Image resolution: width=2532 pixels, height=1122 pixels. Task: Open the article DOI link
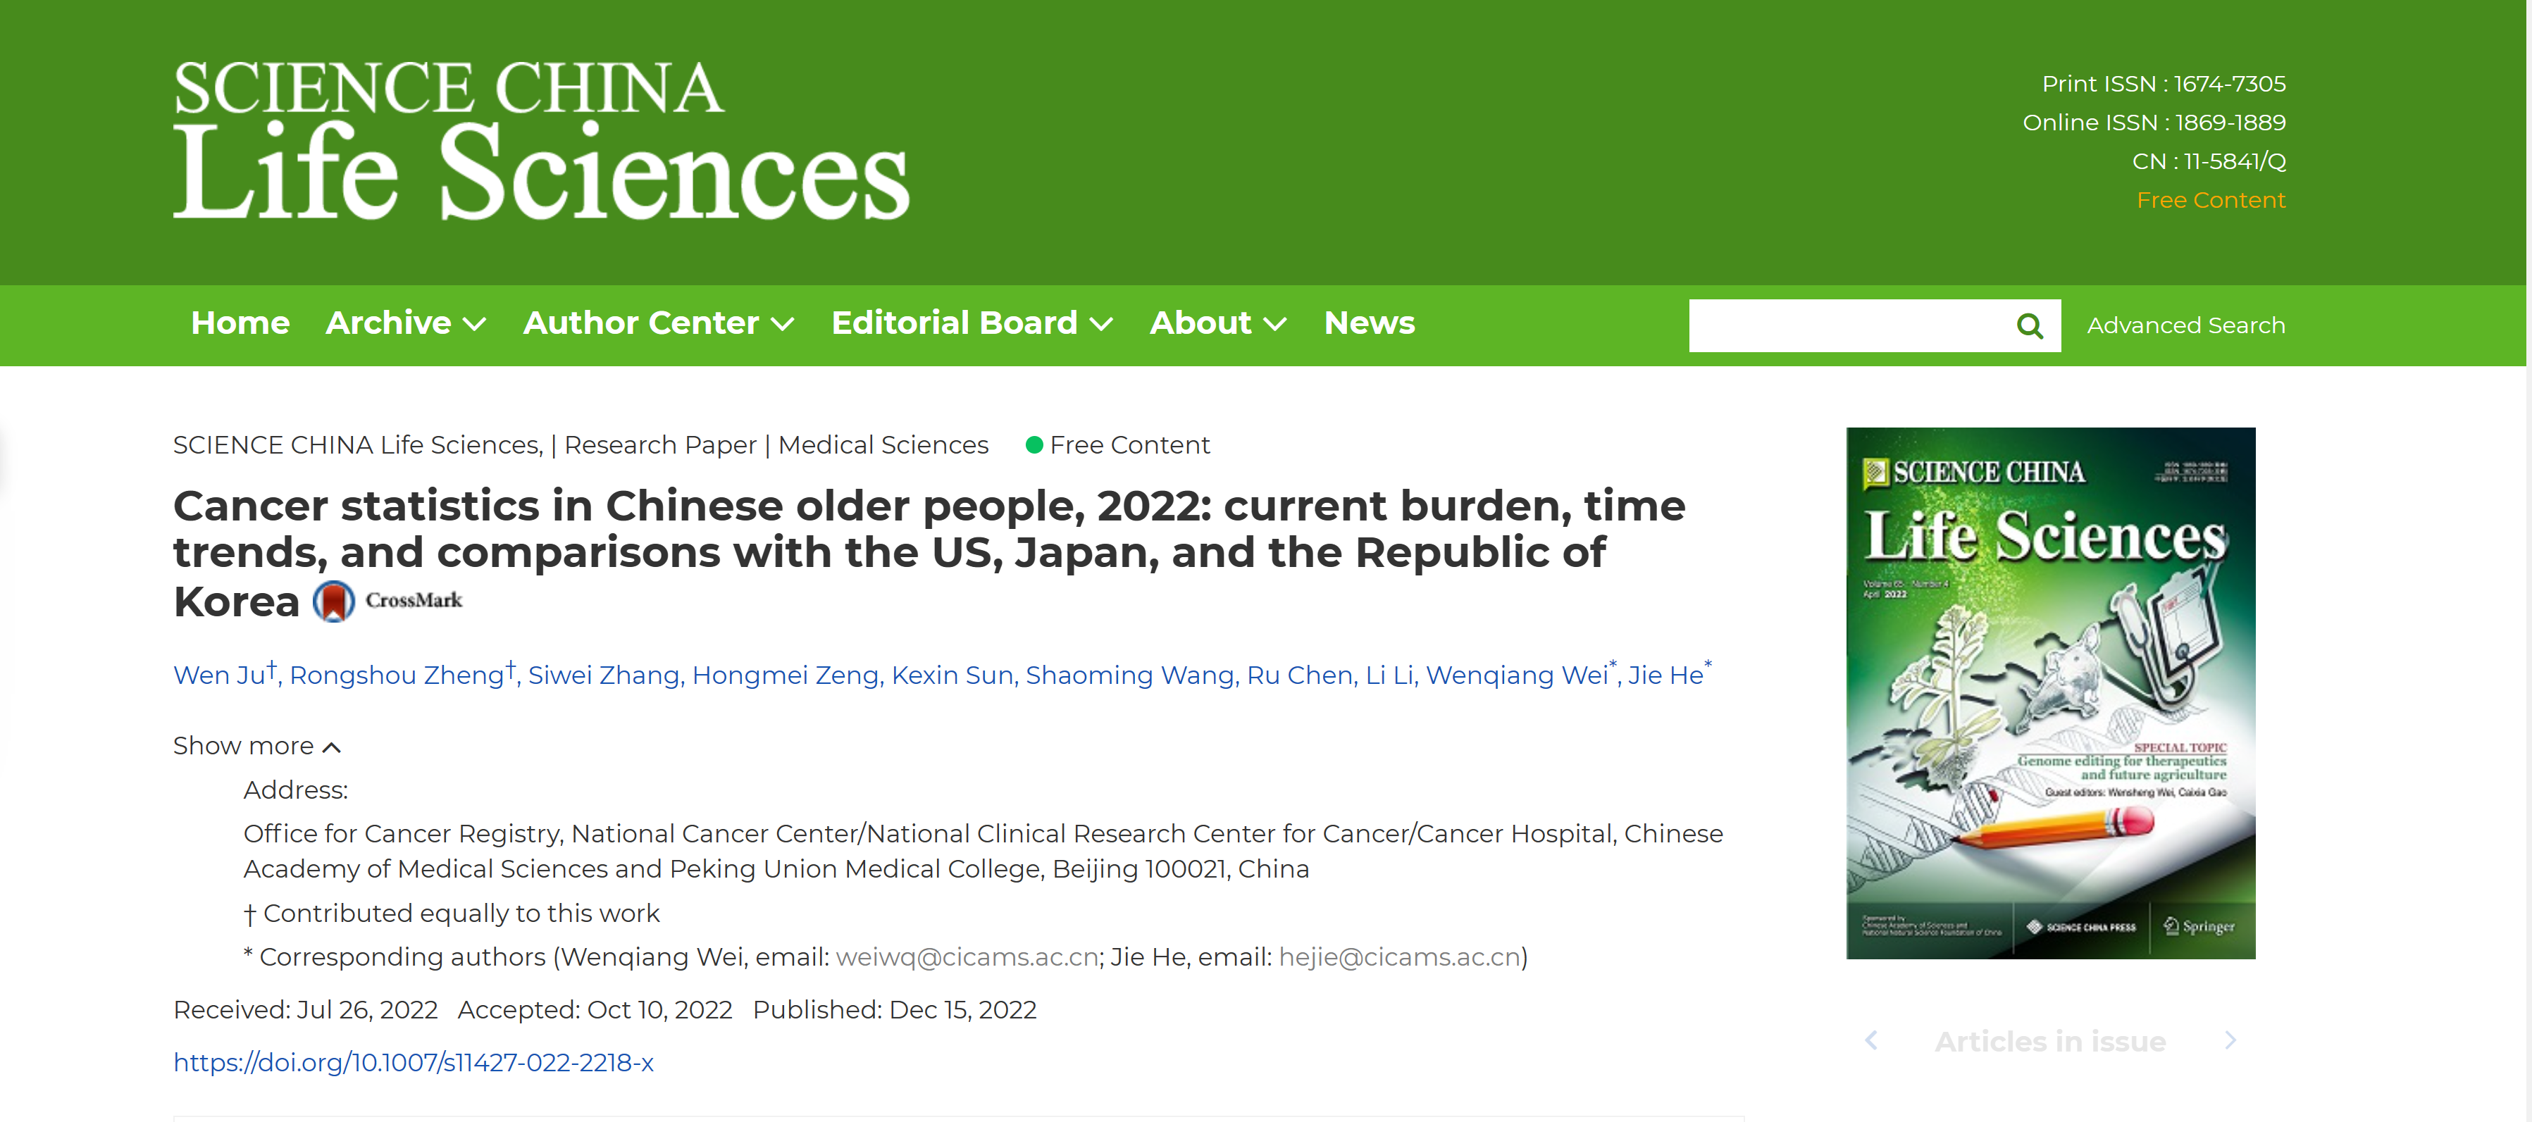(x=413, y=1062)
